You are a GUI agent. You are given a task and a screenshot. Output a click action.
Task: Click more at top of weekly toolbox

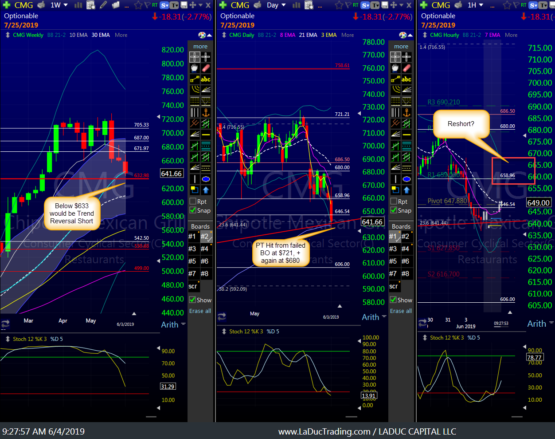pos(200,46)
